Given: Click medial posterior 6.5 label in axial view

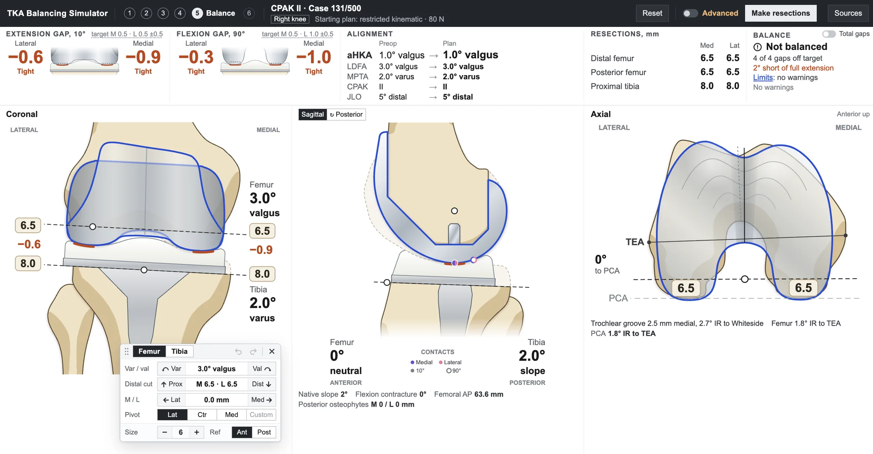Looking at the screenshot, I should [x=803, y=287].
